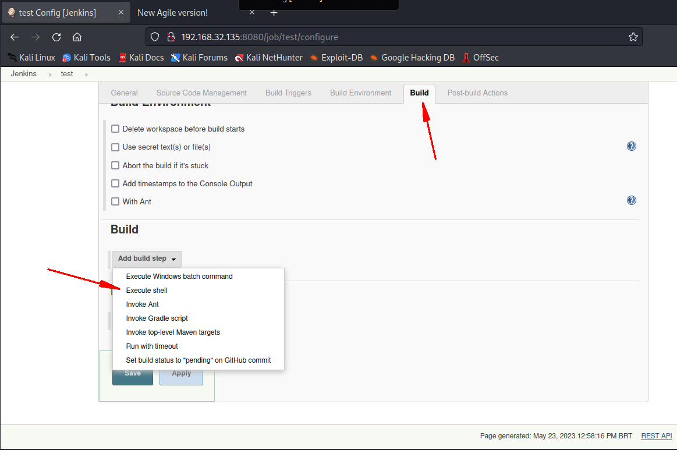Open the Kali Linux bookmark

31,58
